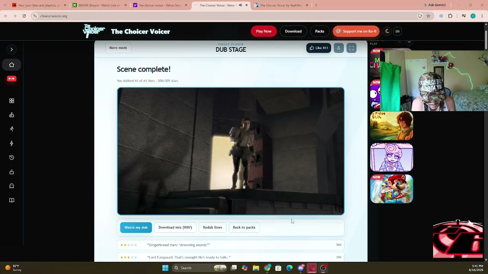
Task: Open the weather widget showing 92°F Sunny
Action: (13, 268)
